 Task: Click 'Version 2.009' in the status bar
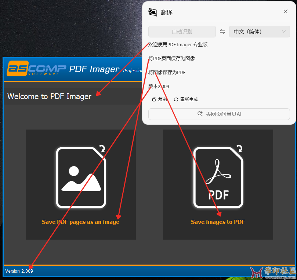pos(19,271)
